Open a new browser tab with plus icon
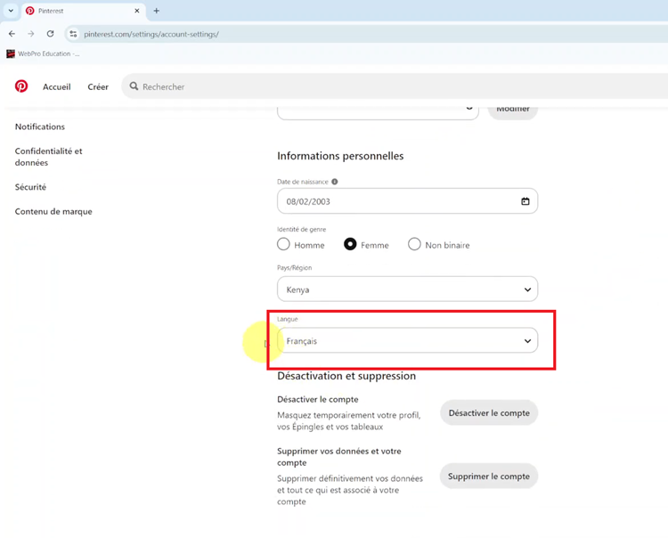Screen dimensions: 668x538 tap(157, 11)
